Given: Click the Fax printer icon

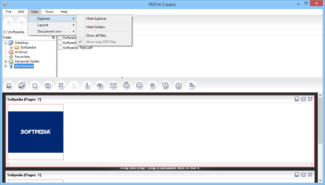Looking at the screenshot, I should tap(126, 86).
